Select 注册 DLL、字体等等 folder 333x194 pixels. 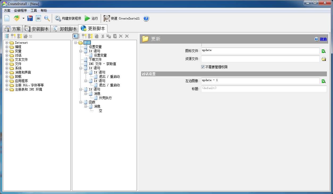[x=29, y=85]
